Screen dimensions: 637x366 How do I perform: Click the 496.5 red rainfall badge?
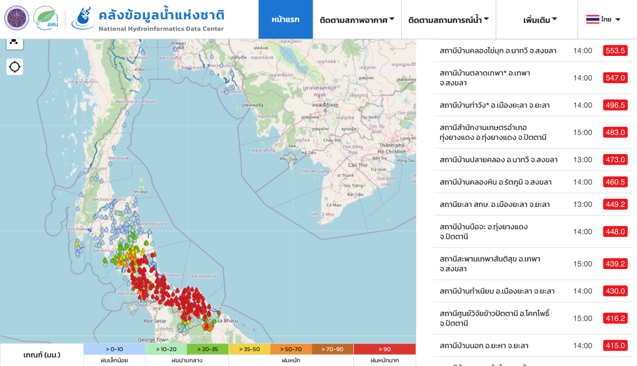point(615,105)
